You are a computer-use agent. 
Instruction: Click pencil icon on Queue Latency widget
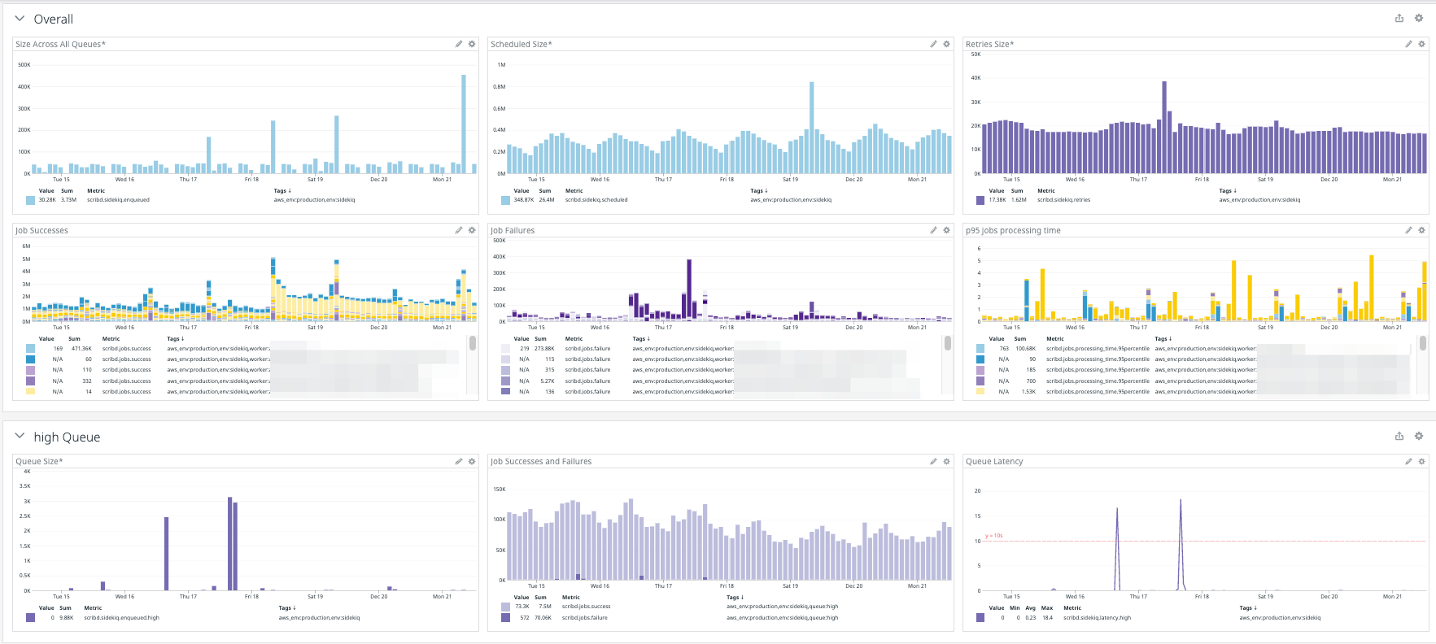(x=1409, y=461)
